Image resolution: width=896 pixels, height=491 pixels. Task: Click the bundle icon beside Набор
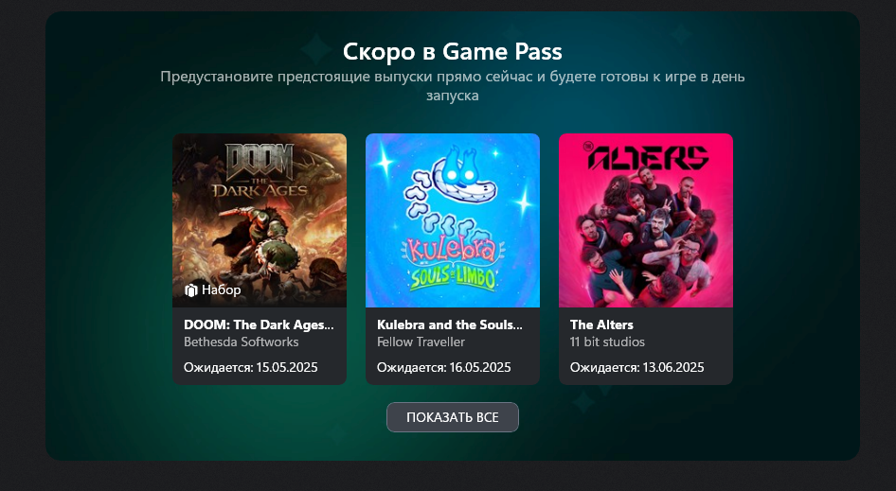[191, 290]
